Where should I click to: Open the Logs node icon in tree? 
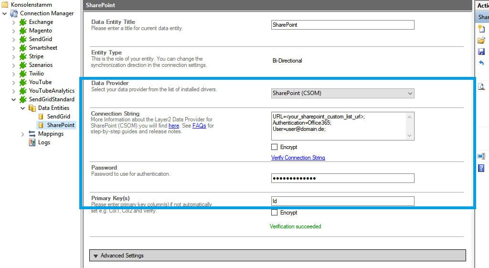(32, 142)
